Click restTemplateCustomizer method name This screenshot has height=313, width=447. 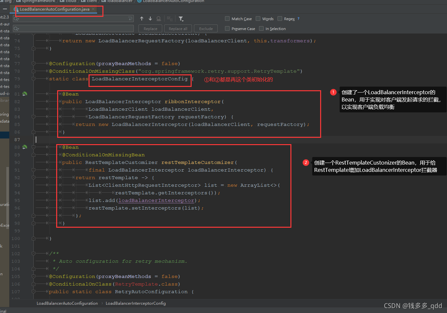click(x=198, y=162)
